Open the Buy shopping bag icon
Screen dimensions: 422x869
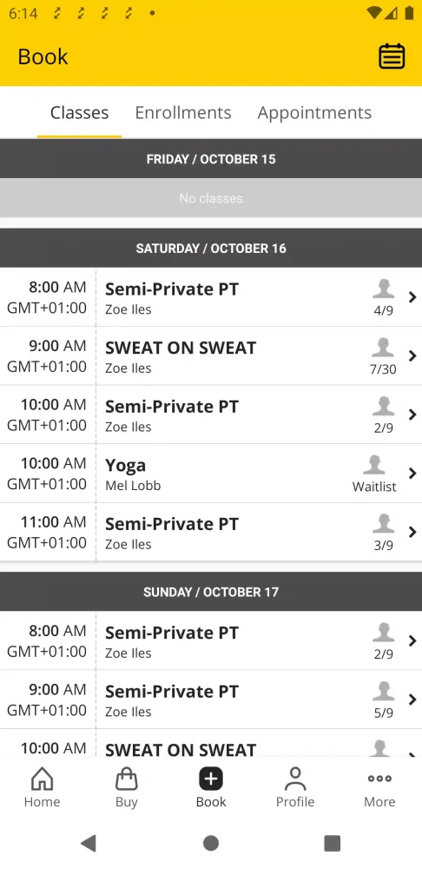pos(126,779)
